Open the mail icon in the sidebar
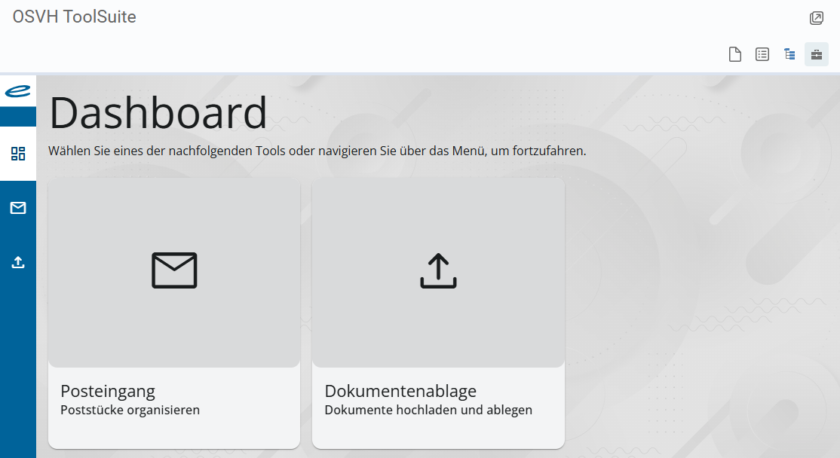The width and height of the screenshot is (840, 458). point(18,208)
